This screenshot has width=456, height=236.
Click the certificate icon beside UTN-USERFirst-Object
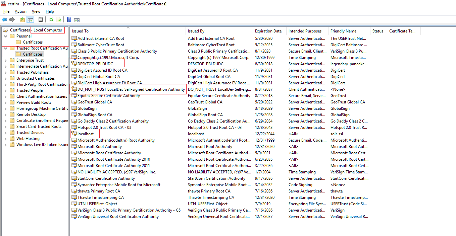(74, 204)
